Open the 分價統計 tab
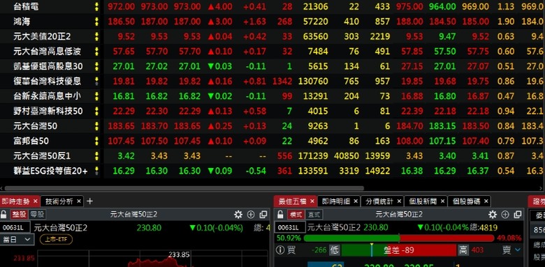Image resolution: width=545 pixels, height=267 pixels. pyautogui.click(x=379, y=201)
